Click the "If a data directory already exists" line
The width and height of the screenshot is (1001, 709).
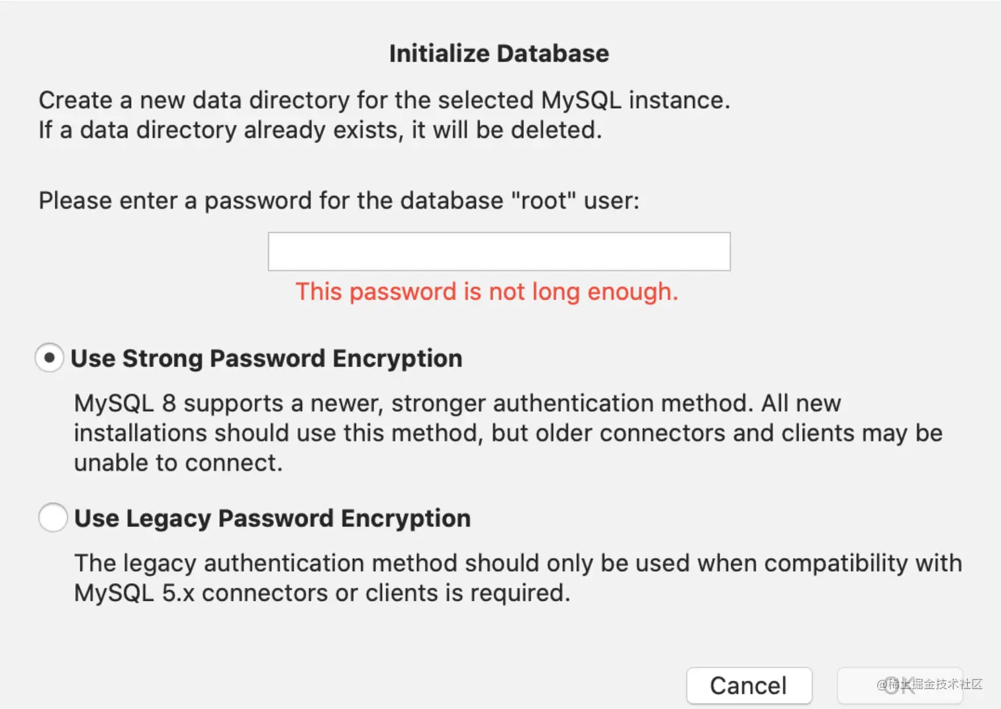point(320,130)
